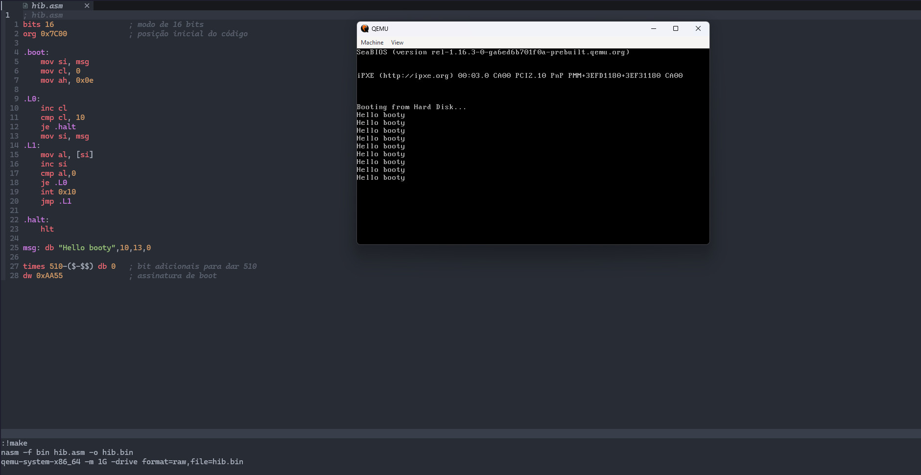Click the ':!make' command line

(x=15, y=443)
